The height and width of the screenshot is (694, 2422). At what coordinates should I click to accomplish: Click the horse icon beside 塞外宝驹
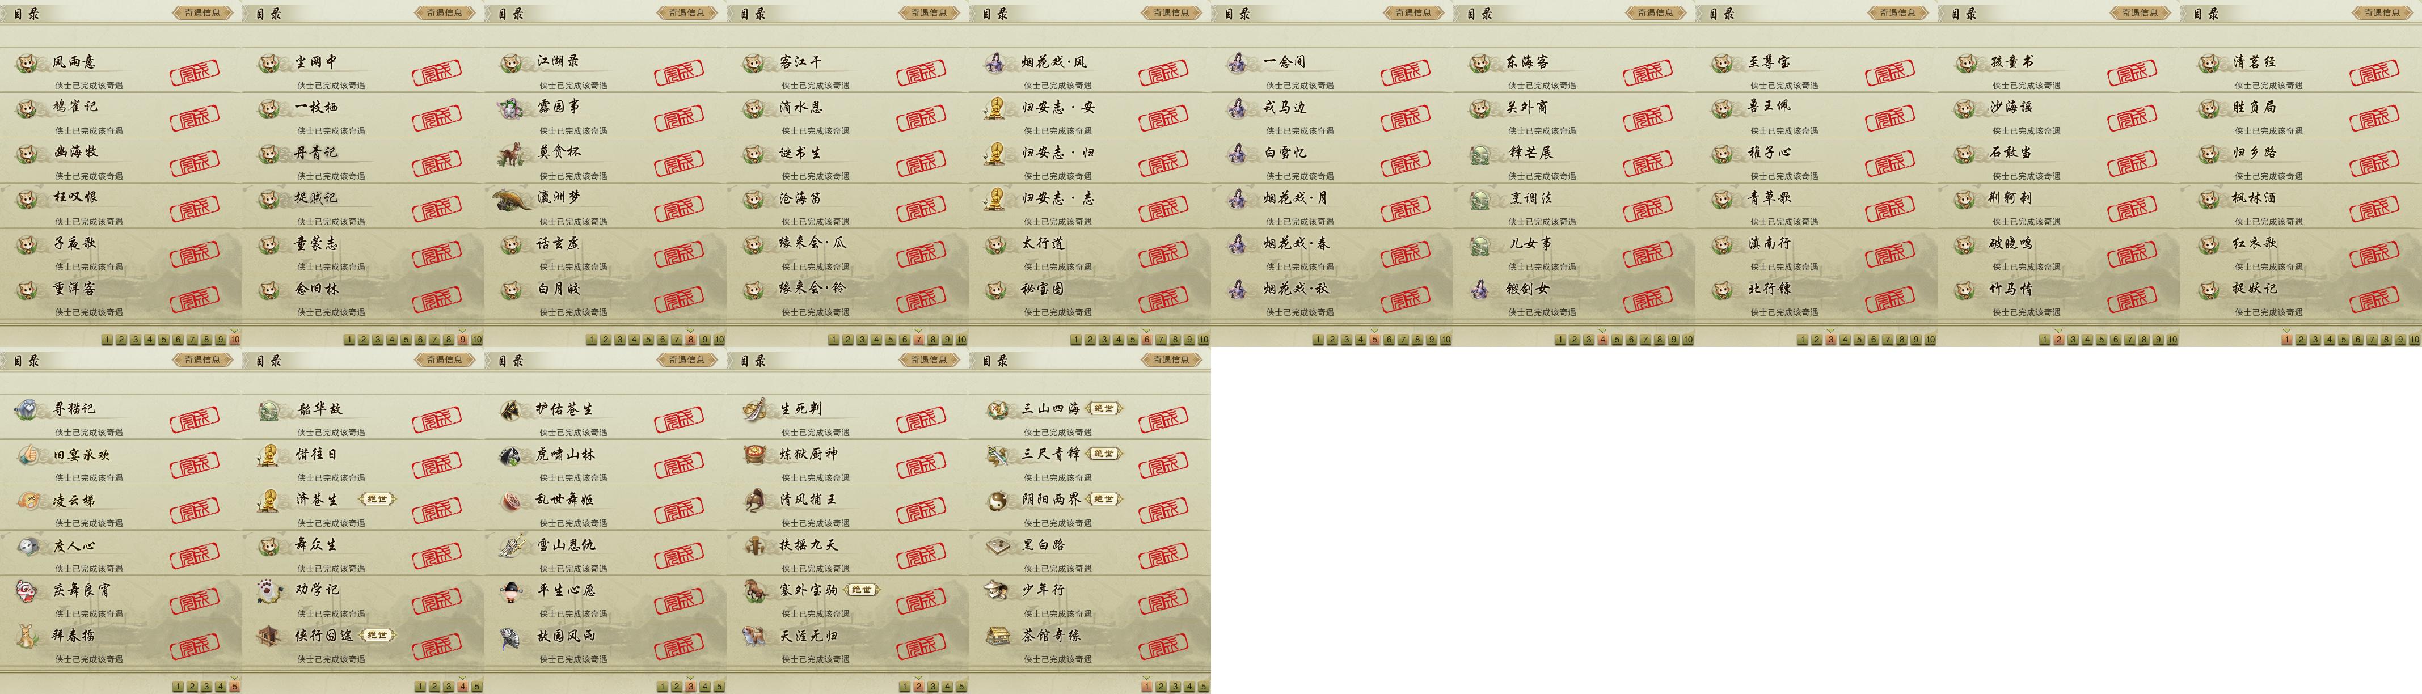pos(754,591)
